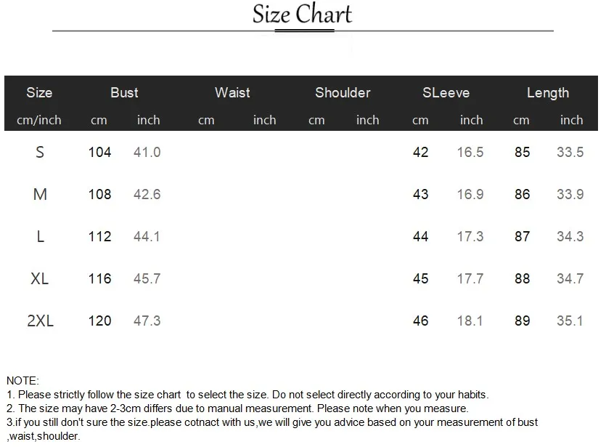The height and width of the screenshot is (447, 606).
Task: Click bust inch value 42.6
Action: pos(147,194)
